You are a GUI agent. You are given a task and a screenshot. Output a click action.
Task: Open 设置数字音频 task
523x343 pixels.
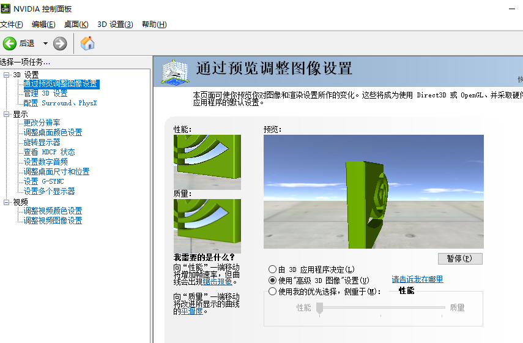tap(45, 162)
